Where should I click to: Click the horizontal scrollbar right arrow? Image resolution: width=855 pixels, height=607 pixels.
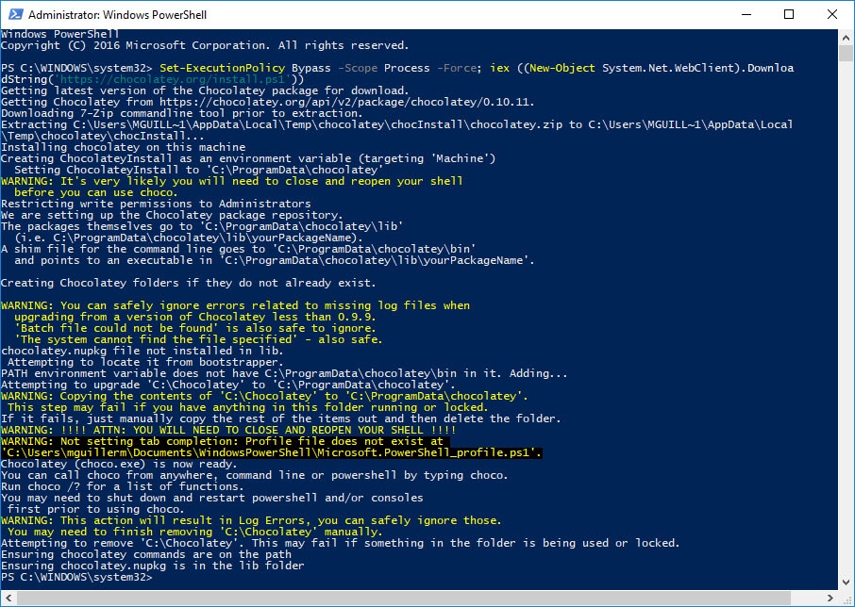(x=830, y=598)
